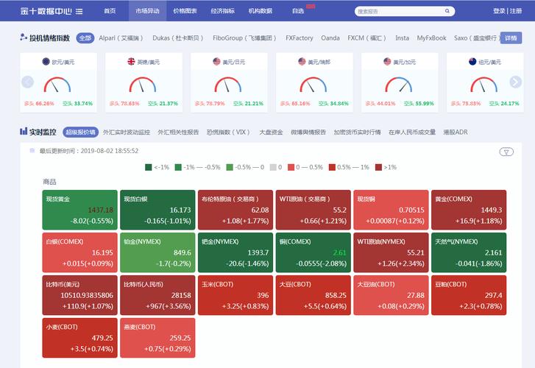Click the left carousel arrow for sentiment gauges
The image size is (535, 368).
tap(28, 82)
